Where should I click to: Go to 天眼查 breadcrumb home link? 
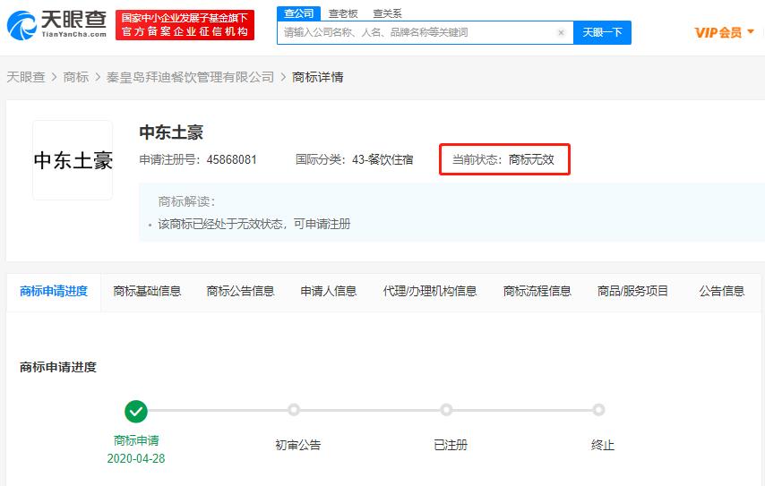[x=26, y=77]
